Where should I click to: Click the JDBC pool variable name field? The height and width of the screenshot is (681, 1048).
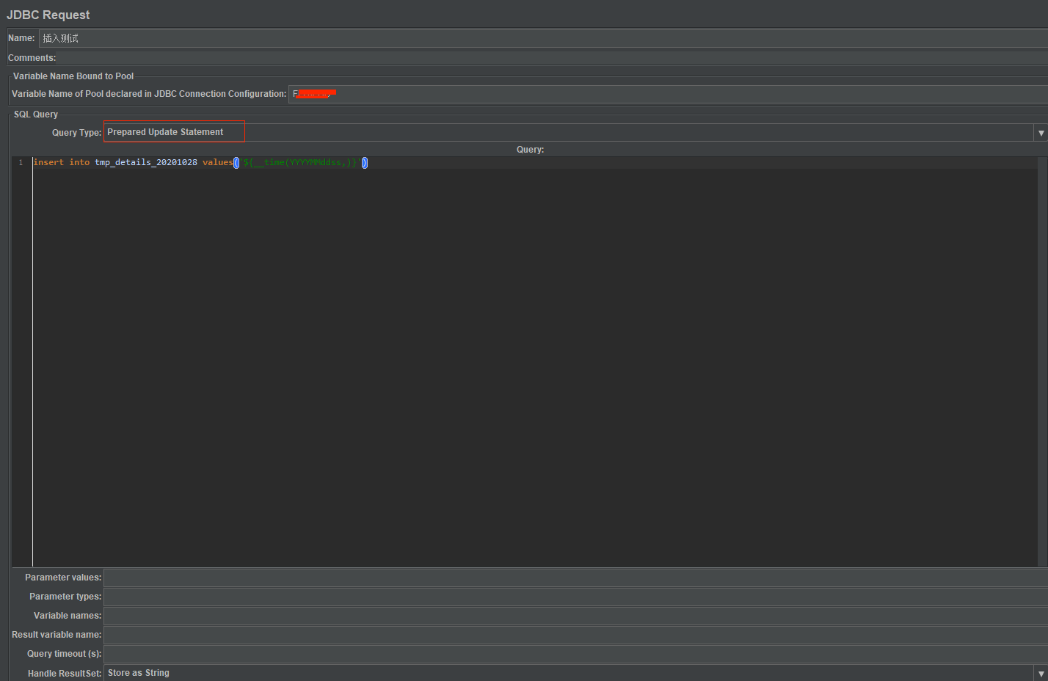point(668,94)
